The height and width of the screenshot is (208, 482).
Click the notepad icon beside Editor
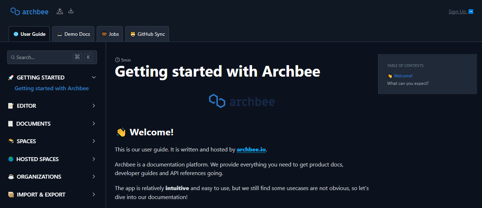11,106
